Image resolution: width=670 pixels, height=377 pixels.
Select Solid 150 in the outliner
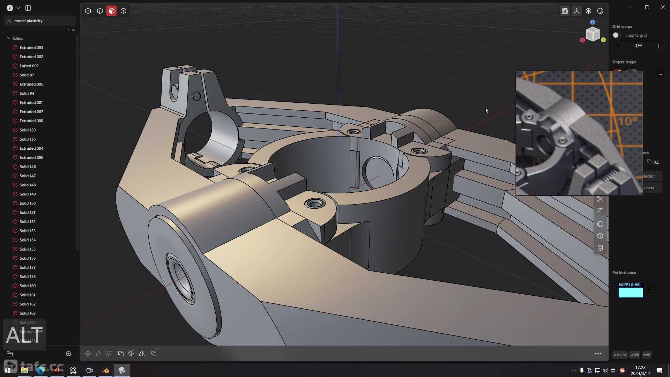[28, 203]
